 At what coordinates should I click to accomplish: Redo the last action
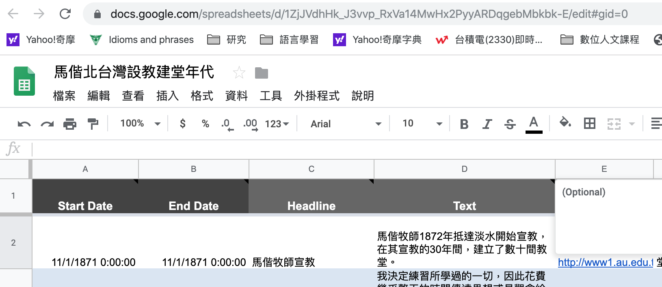[47, 124]
